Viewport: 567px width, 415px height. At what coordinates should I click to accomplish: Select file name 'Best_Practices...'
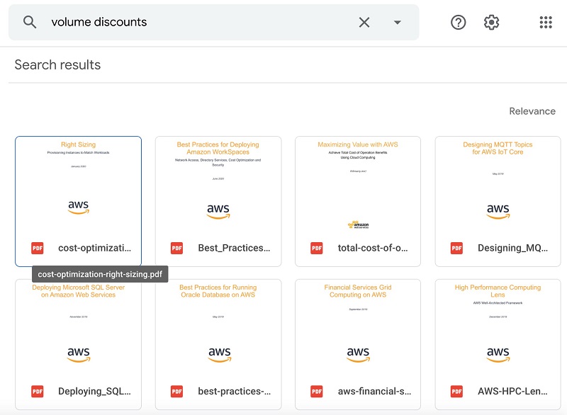(234, 248)
